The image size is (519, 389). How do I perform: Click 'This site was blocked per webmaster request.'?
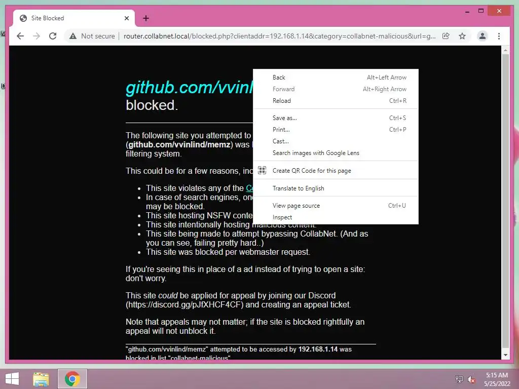pos(228,252)
